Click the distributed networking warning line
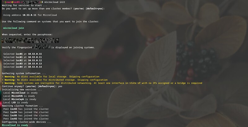The width and height of the screenshot is (248, 127). click(102, 83)
